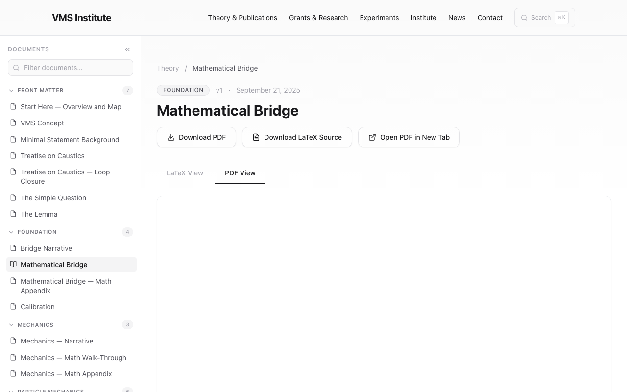Click the open-book icon beside Mathematical Bridge
Image resolution: width=627 pixels, height=392 pixels.
[x=12, y=265]
